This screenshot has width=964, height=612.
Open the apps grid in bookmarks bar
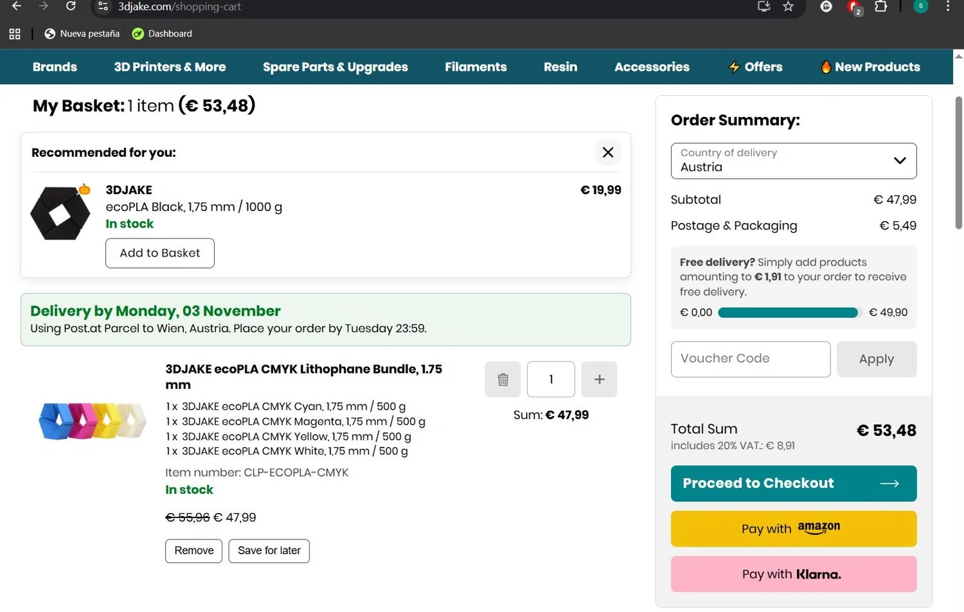coord(15,34)
